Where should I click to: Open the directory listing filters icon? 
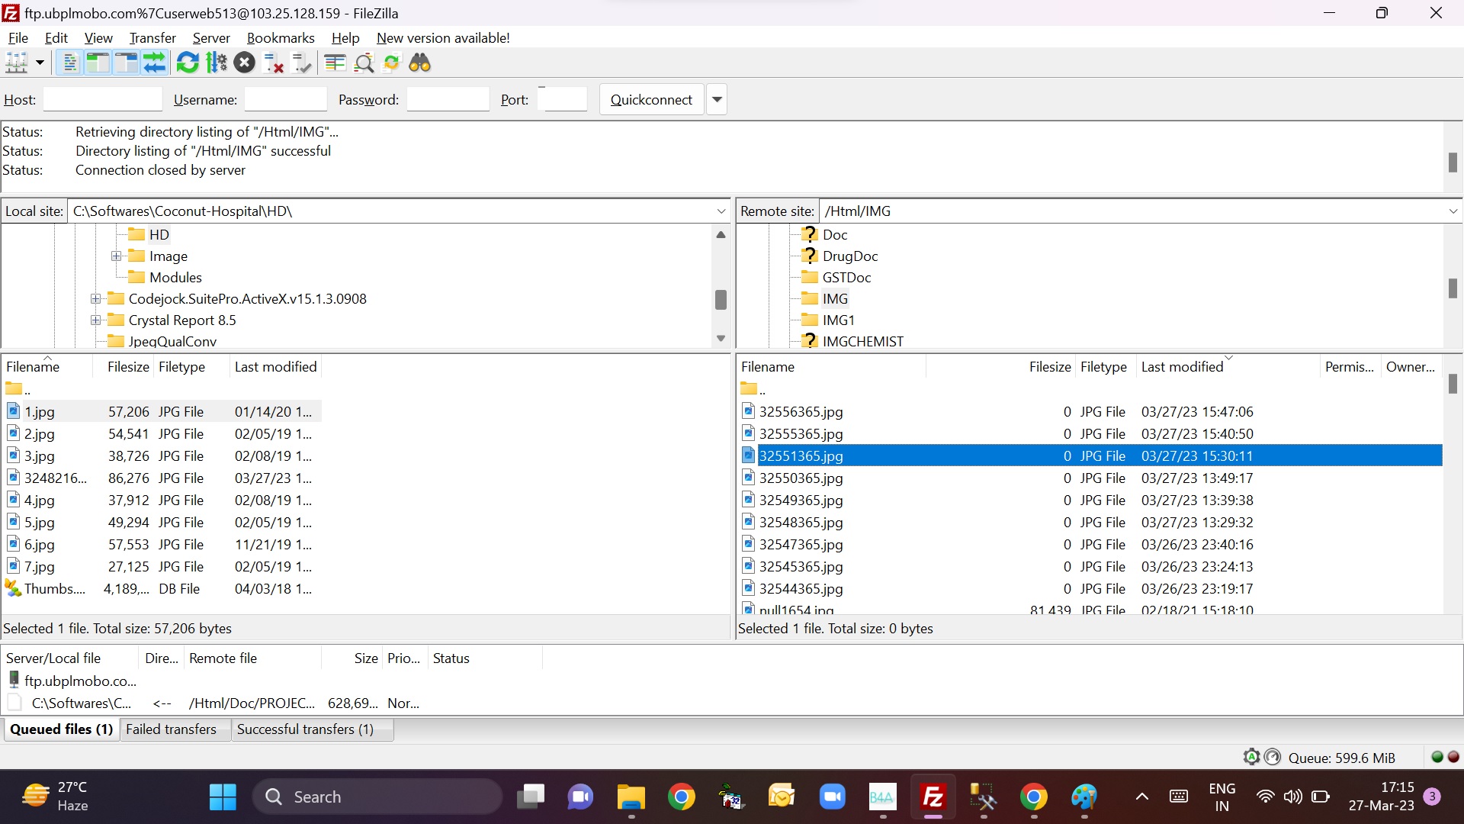pyautogui.click(x=335, y=63)
